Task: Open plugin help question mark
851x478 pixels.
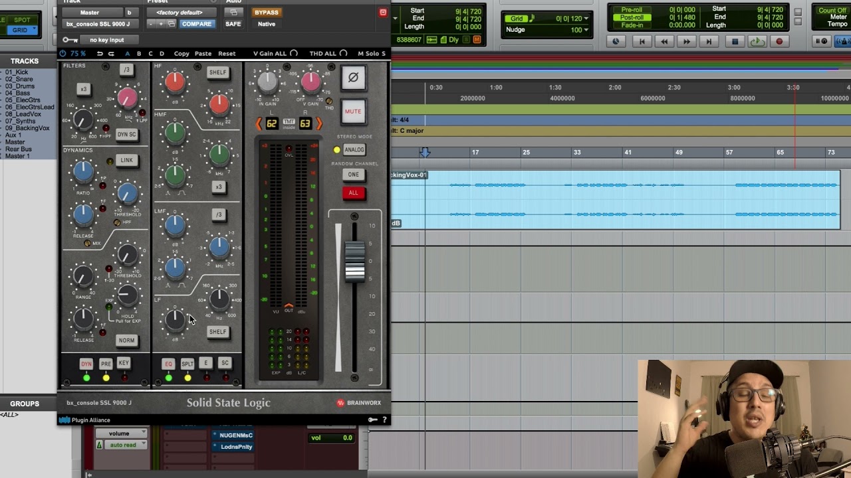Action: 384,420
